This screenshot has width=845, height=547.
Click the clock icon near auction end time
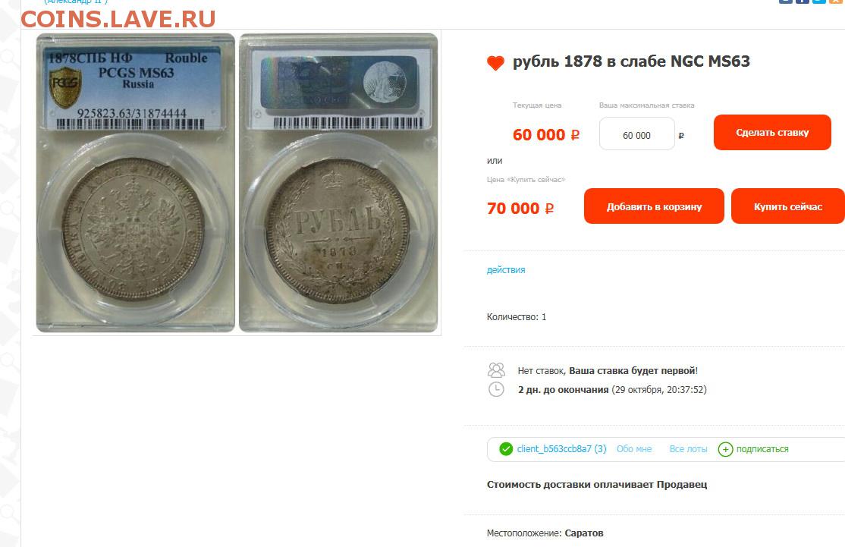pos(496,389)
